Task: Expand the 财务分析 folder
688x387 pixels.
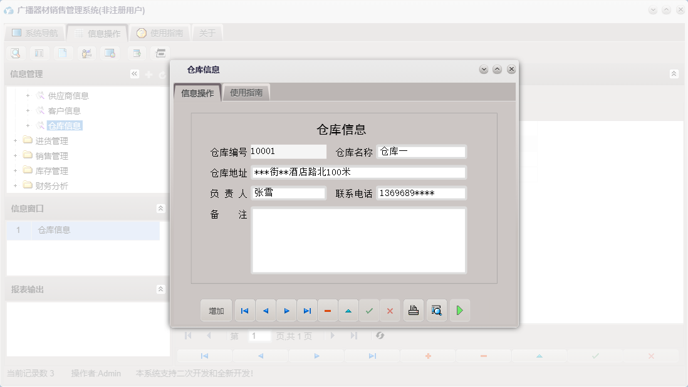Action: 15,185
